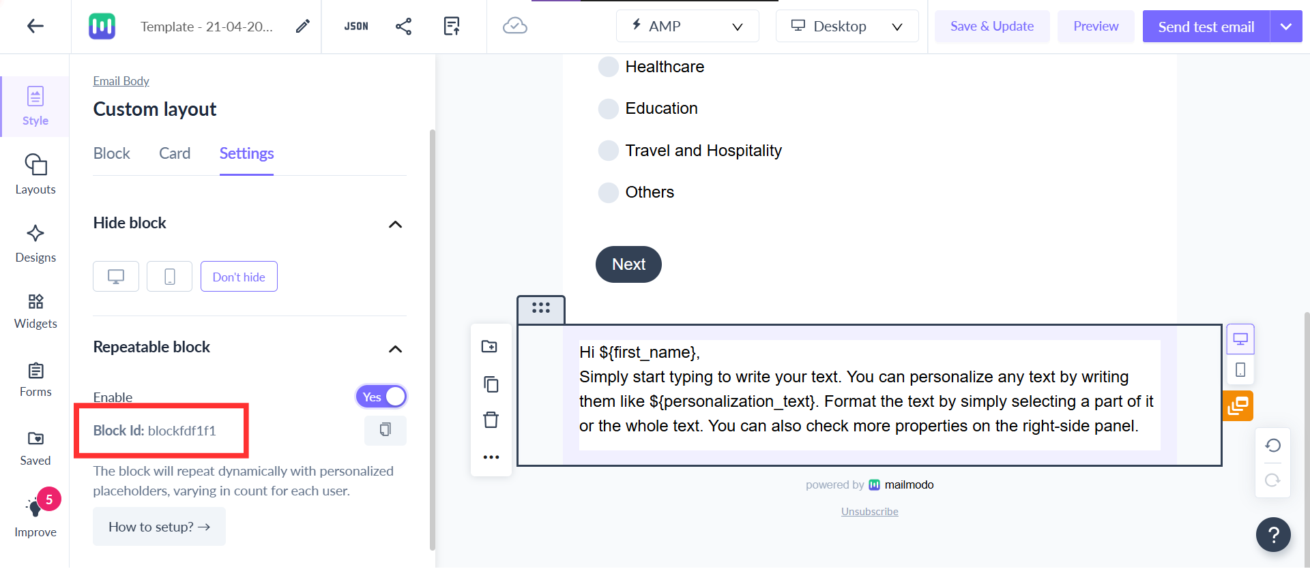
Task: Click the Mailmodo logo icon
Action: tap(102, 26)
